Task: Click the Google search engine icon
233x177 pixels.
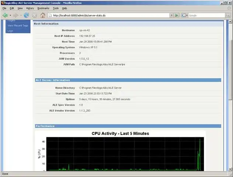Action: [x=184, y=15]
